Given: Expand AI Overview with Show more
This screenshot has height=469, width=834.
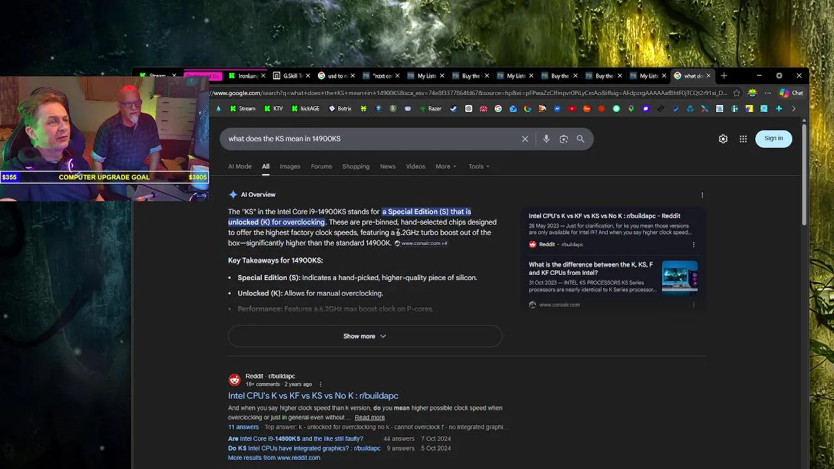Looking at the screenshot, I should [x=365, y=336].
